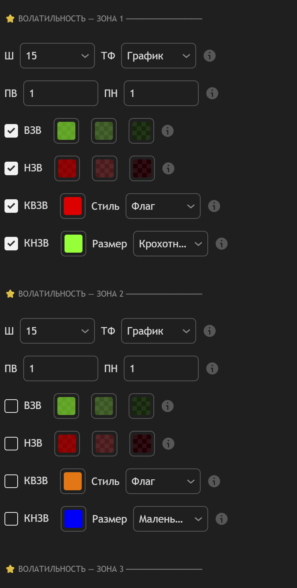Open the Ш dropdown in Zone 1

pos(57,56)
